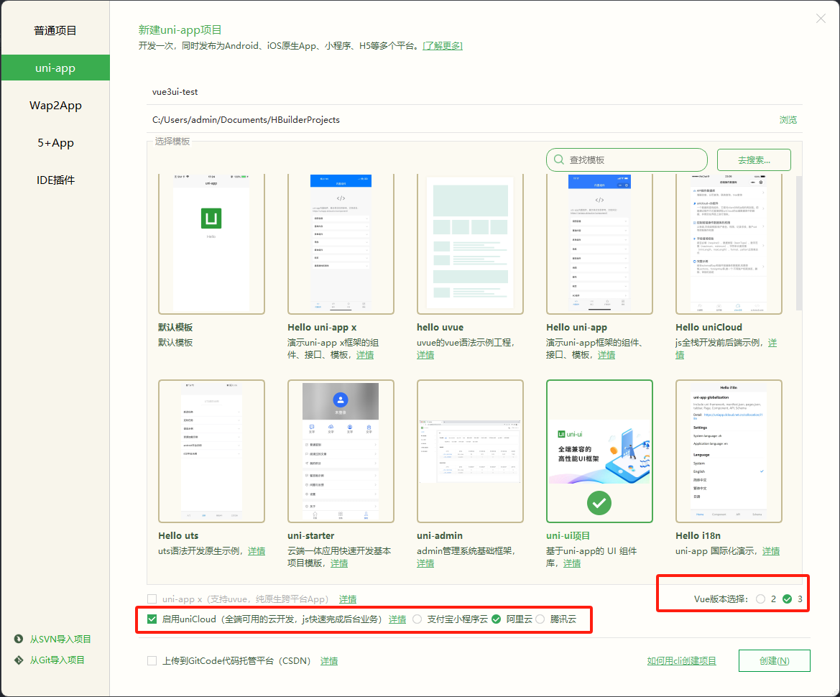
Task: Select the uni-admin template thumbnail
Action: point(470,451)
